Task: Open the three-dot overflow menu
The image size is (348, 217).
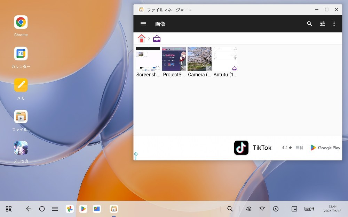Action: click(334, 24)
